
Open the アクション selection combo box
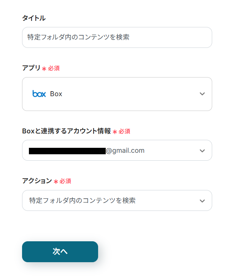click(117, 200)
